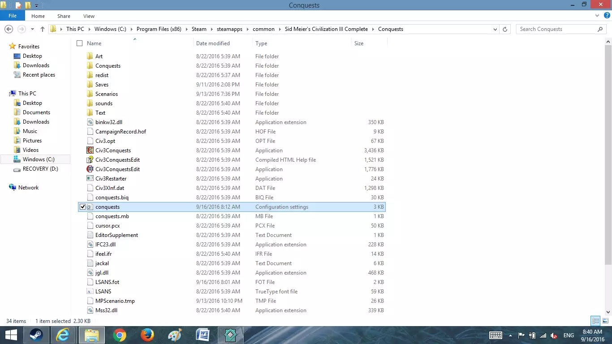Switch to details view in status bar
This screenshot has height=344, width=612.
coord(595,321)
